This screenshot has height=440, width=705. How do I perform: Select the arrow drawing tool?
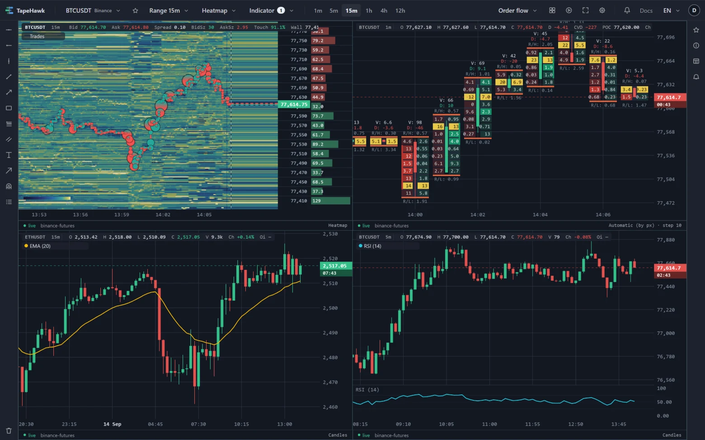coord(9,171)
